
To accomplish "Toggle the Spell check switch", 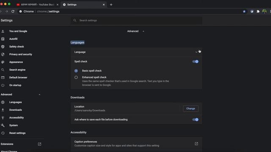I will tap(195, 62).
